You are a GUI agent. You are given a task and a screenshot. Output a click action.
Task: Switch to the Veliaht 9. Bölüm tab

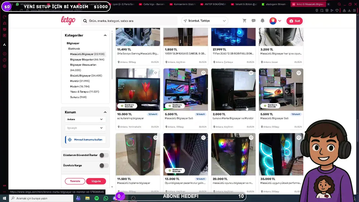pos(243,4)
